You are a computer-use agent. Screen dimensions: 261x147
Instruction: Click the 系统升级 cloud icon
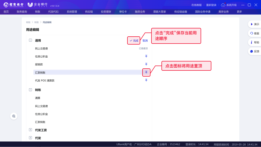pyautogui.click(x=223, y=5)
